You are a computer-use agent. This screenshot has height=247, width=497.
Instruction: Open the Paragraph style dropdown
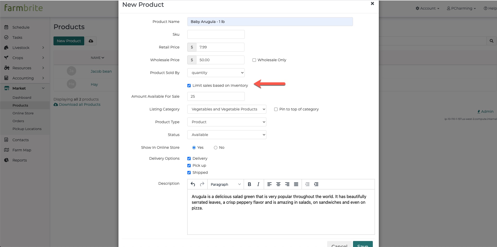(225, 184)
